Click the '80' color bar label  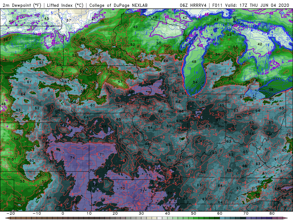272,213
